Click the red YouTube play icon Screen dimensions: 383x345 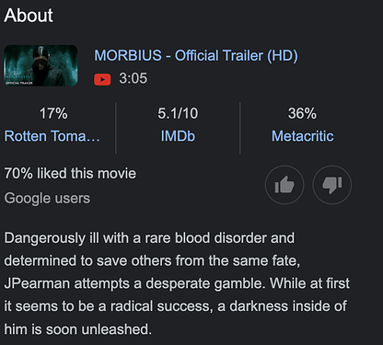click(x=102, y=79)
